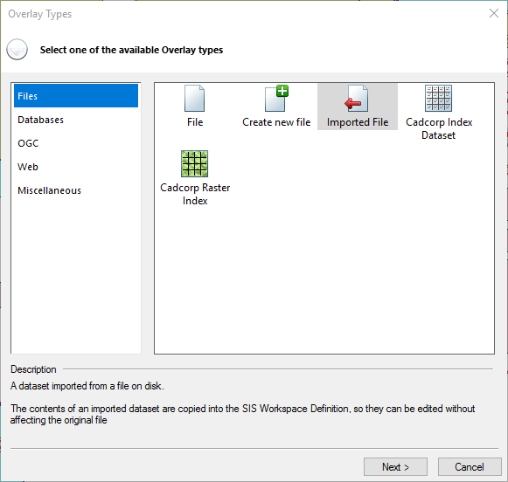The width and height of the screenshot is (508, 482).
Task: Select the Imported File icon
Action: coord(357,99)
